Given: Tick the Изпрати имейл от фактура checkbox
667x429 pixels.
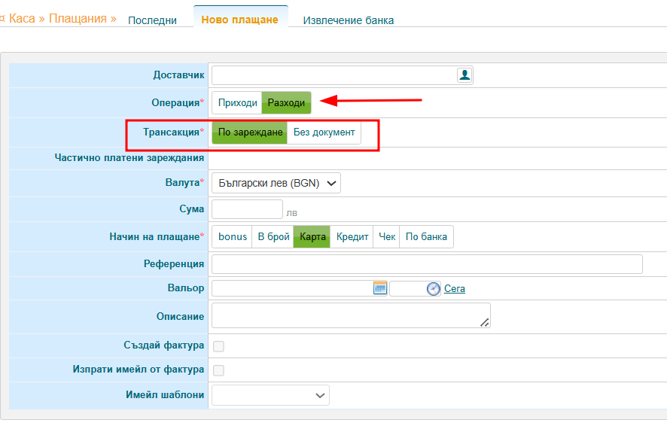Looking at the screenshot, I should click(218, 370).
